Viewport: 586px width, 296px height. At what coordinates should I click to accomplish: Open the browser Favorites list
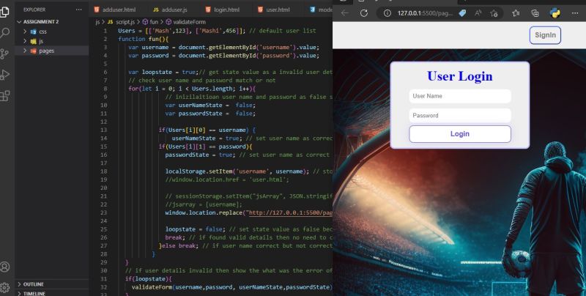click(x=516, y=13)
